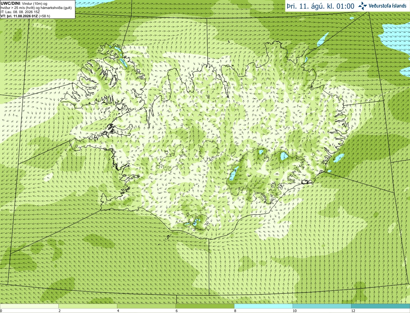Image resolution: width=410 pixels, height=313 pixels.
Task: Click the Veðurstofa Íslands logo icon
Action: (363, 6)
